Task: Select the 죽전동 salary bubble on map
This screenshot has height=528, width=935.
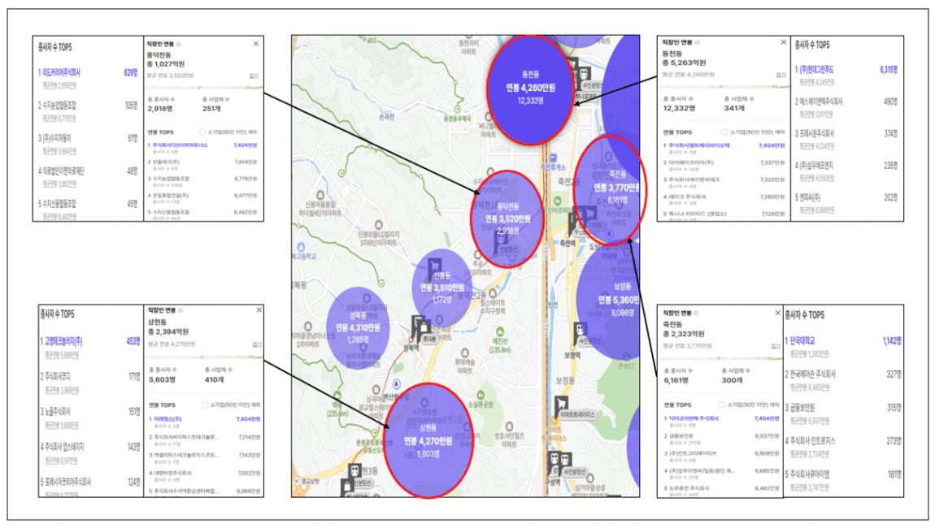Action: click(x=610, y=189)
